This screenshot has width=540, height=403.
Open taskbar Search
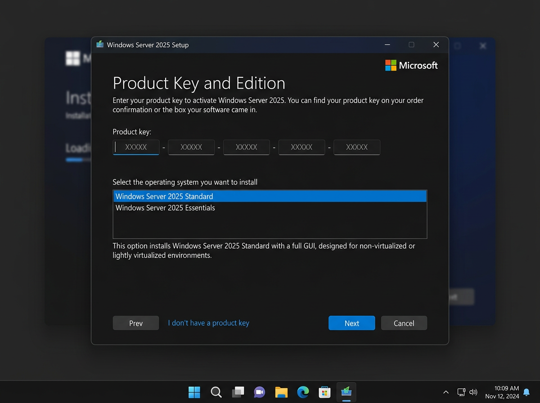216,392
